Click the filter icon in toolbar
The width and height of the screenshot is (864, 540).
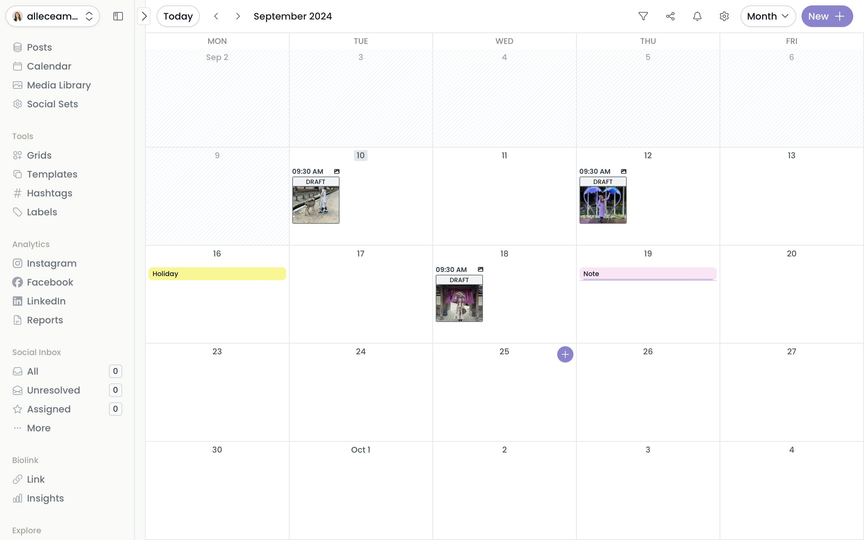pos(643,16)
